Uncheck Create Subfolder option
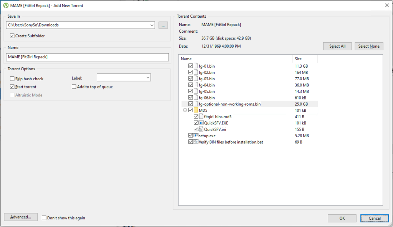 [x=12, y=36]
